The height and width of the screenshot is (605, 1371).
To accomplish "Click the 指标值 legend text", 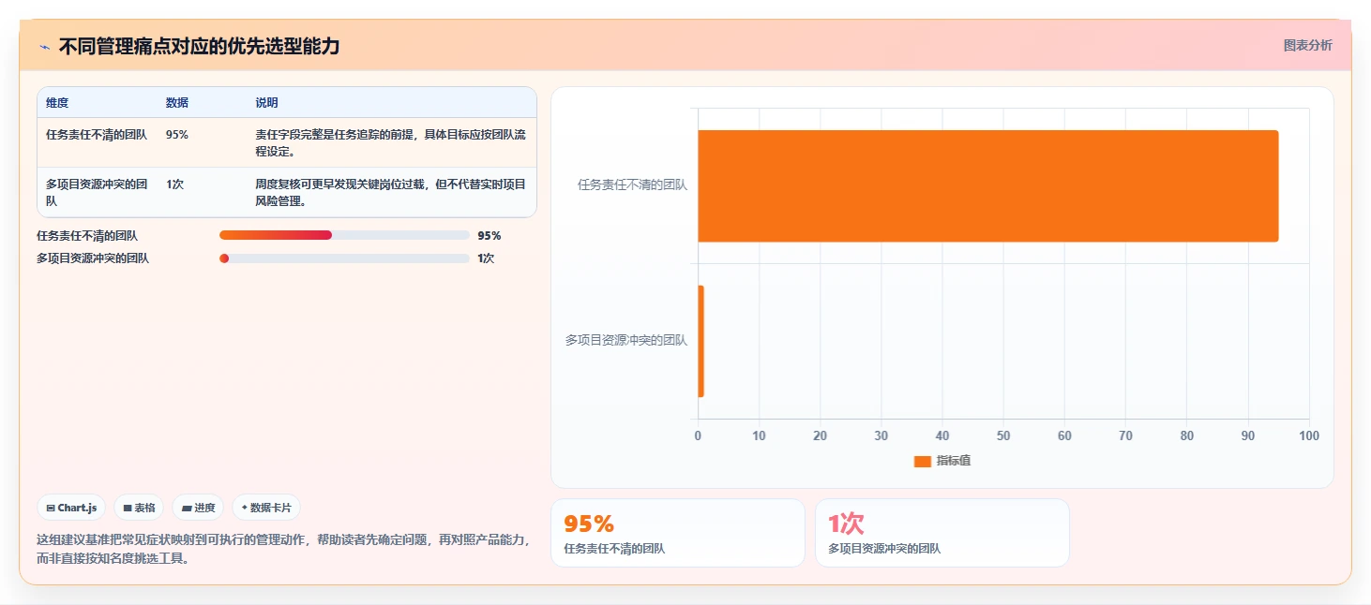I will (954, 461).
